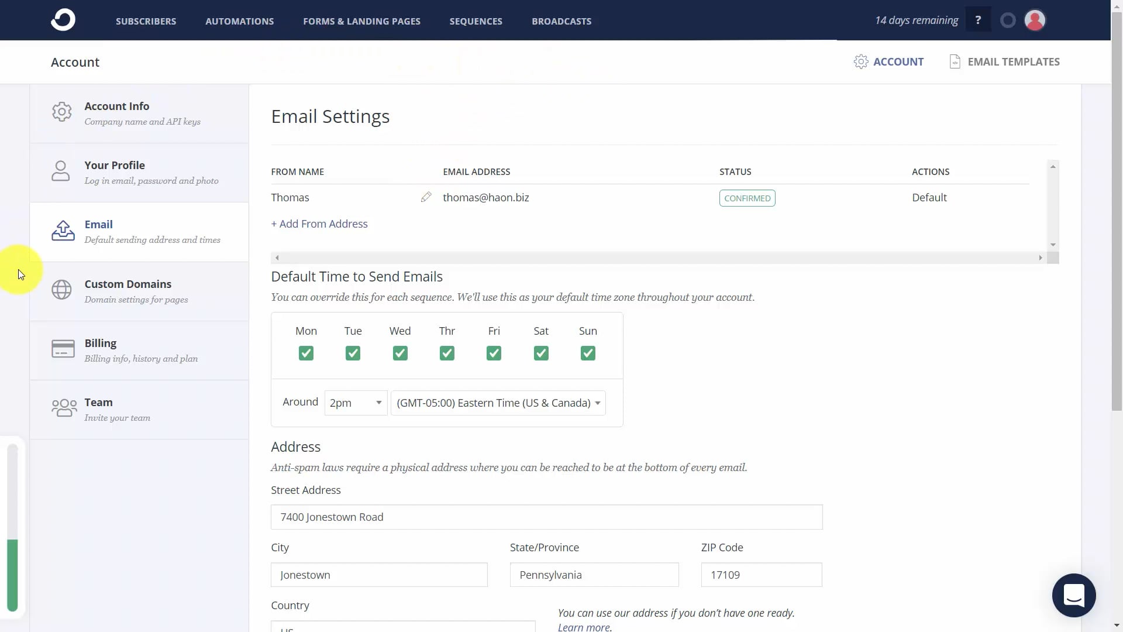Click the Custom Domains globe icon
1123x632 pixels.
[61, 290]
